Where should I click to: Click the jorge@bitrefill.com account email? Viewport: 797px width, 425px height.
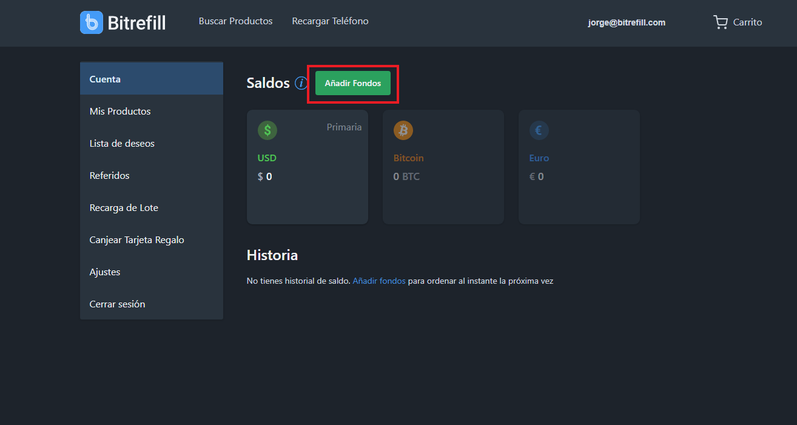(x=627, y=22)
